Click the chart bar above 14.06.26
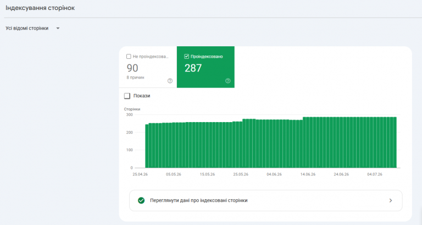 [308, 142]
